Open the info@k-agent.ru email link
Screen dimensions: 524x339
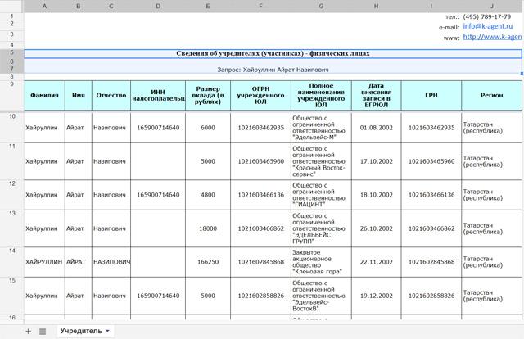click(489, 26)
